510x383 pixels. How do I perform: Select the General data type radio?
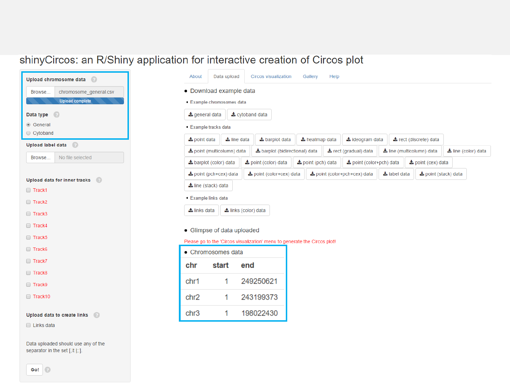tap(28, 125)
